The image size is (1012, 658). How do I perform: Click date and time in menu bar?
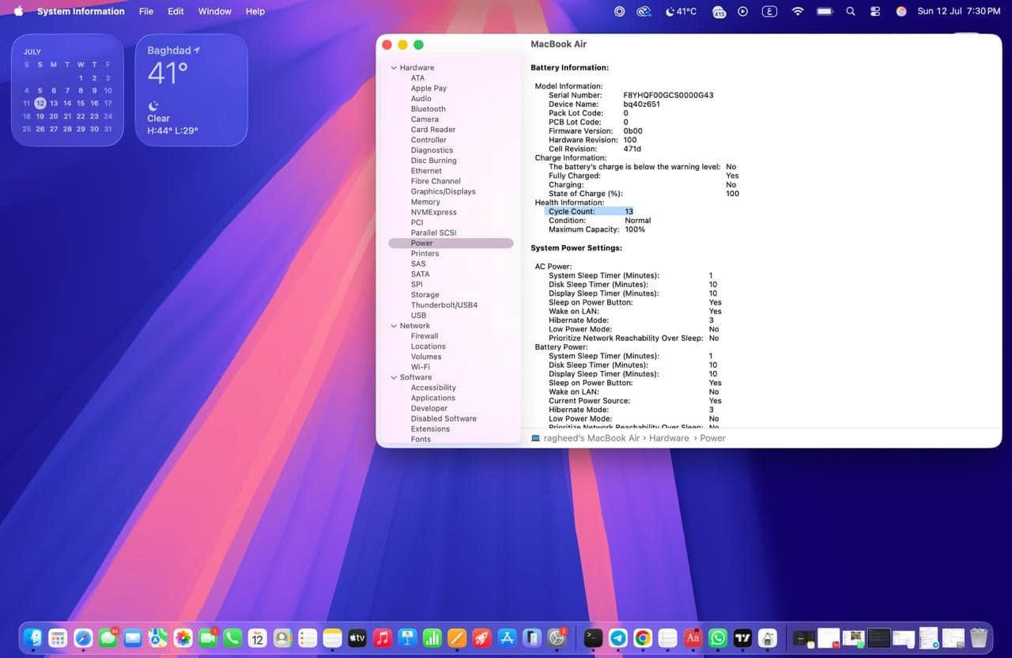(x=959, y=11)
